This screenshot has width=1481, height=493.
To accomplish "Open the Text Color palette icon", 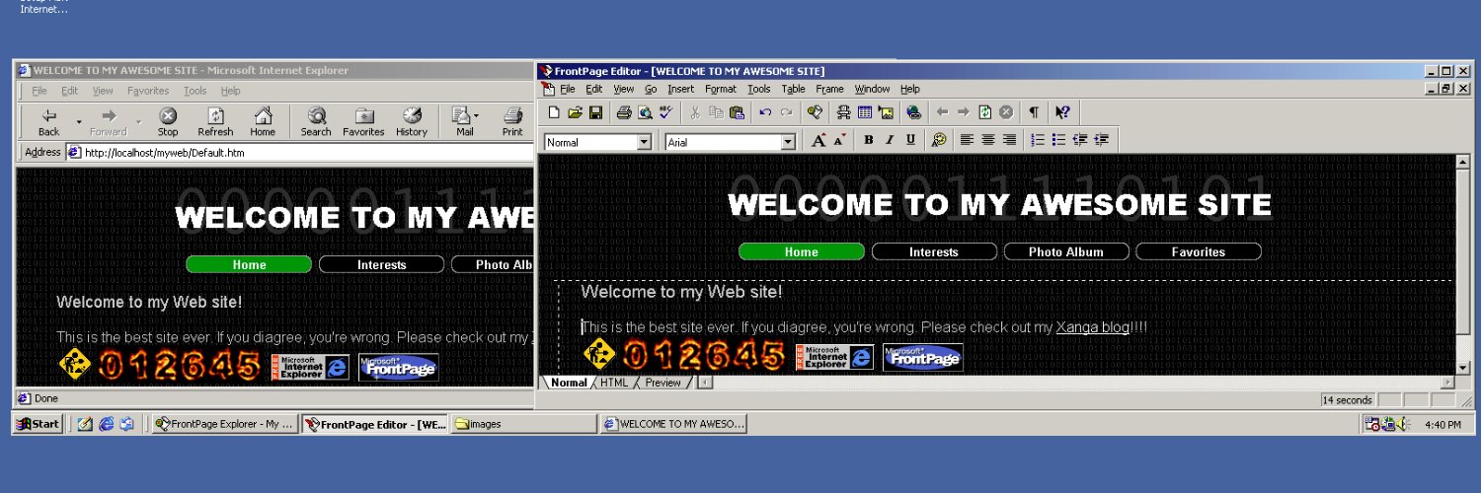I will 939,141.
